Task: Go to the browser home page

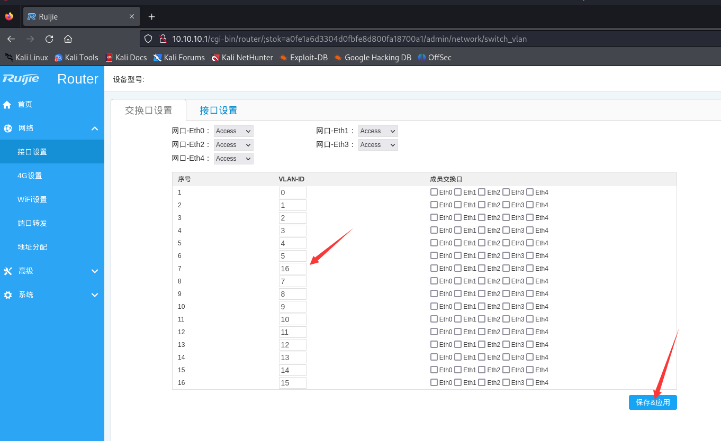Action: pyautogui.click(x=68, y=39)
